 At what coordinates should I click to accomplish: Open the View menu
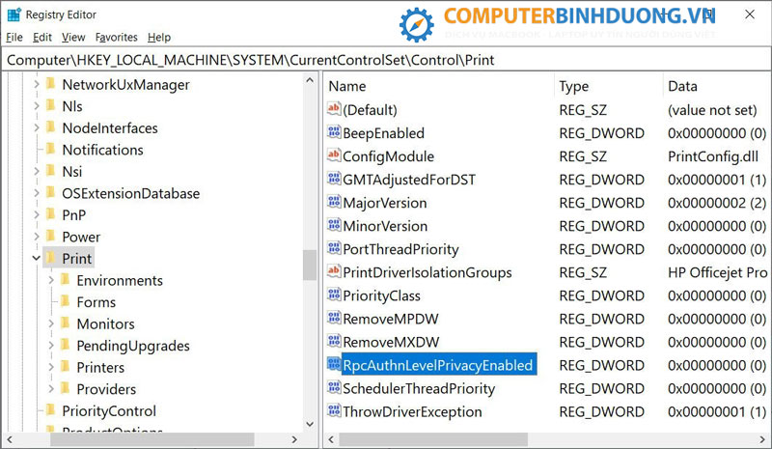point(73,38)
